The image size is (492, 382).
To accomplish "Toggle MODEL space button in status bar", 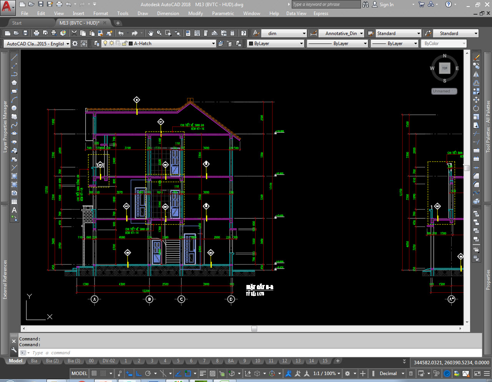I will 79,373.
